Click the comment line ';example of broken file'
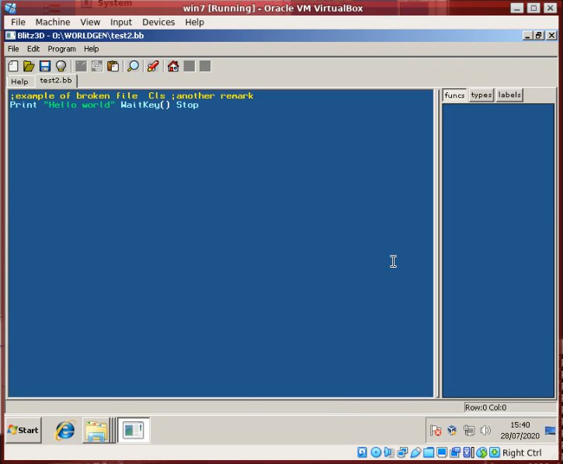 pos(74,95)
